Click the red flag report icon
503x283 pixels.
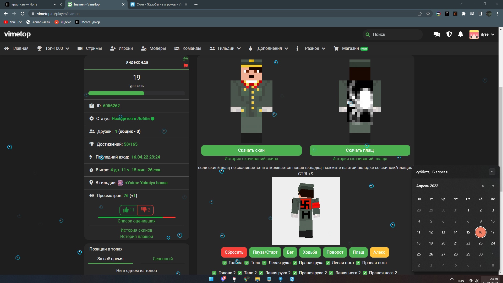(186, 66)
